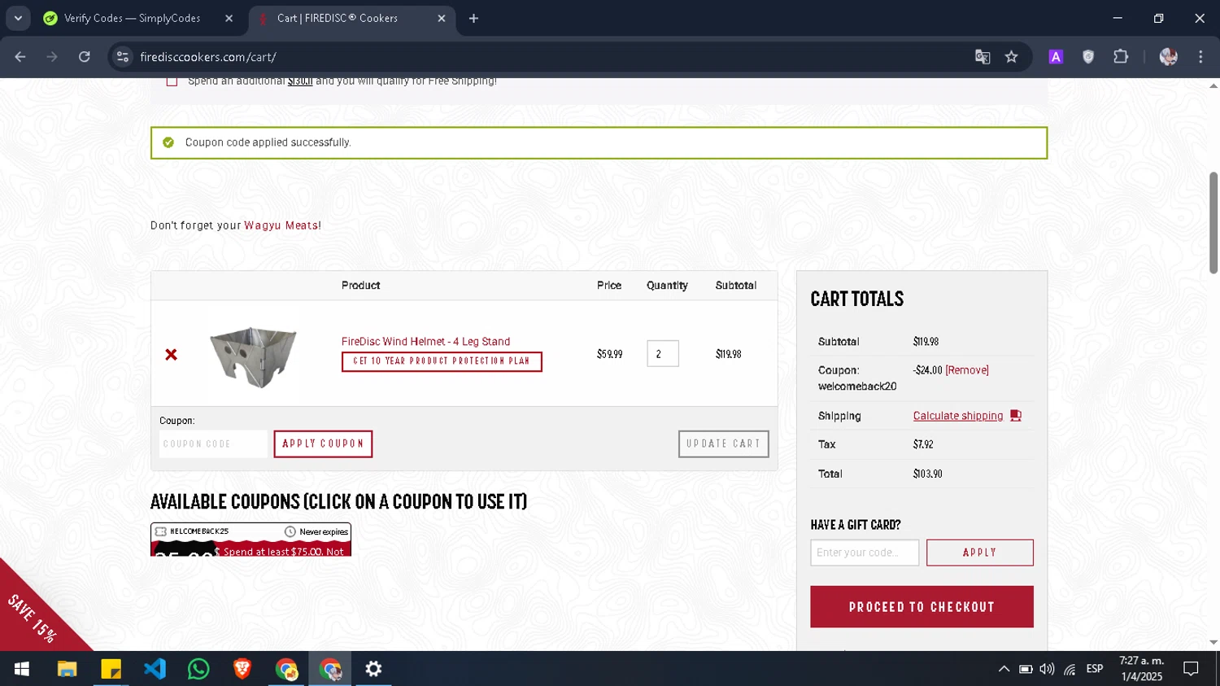Remove the Wind Helmet item with the red X

tap(171, 355)
